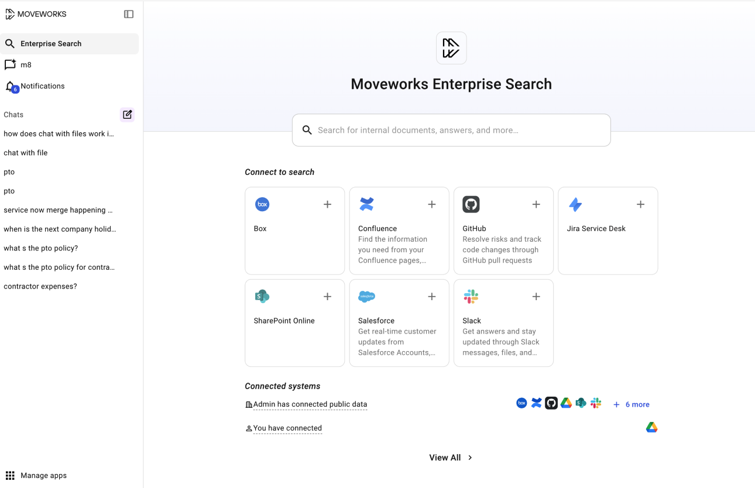
Task: Click the Moveworks logo in sidebar header
Action: [x=36, y=14]
